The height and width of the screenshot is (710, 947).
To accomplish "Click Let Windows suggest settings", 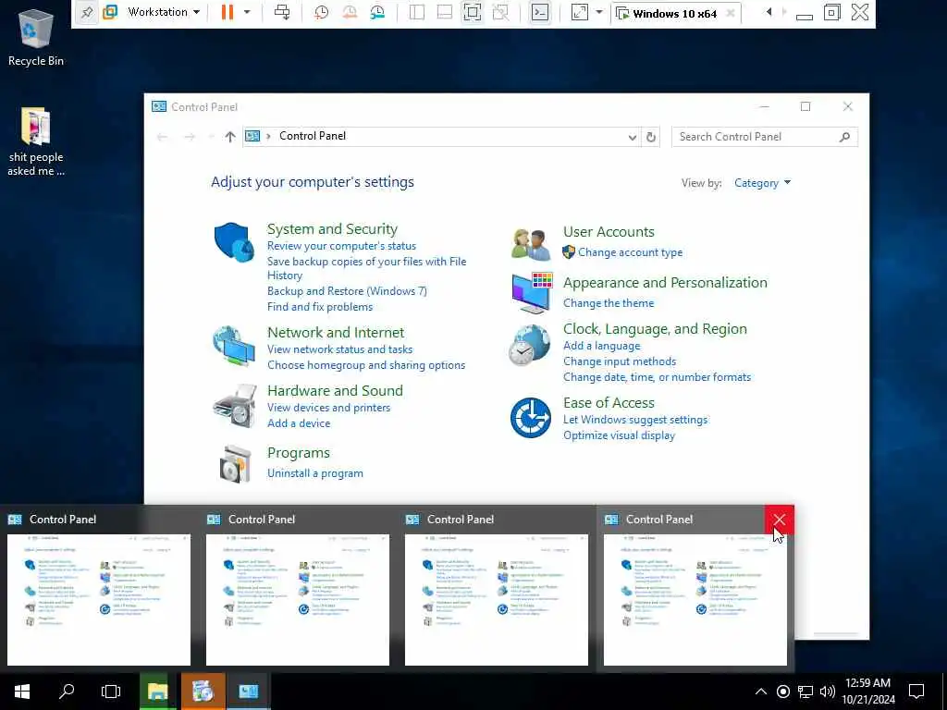I will pyautogui.click(x=634, y=420).
